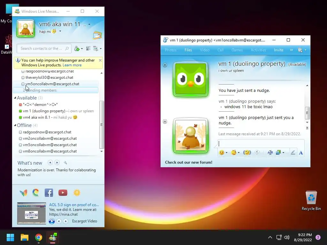
Task: Select theverylol30@escargot.chat contact
Action: pyautogui.click(x=49, y=78)
